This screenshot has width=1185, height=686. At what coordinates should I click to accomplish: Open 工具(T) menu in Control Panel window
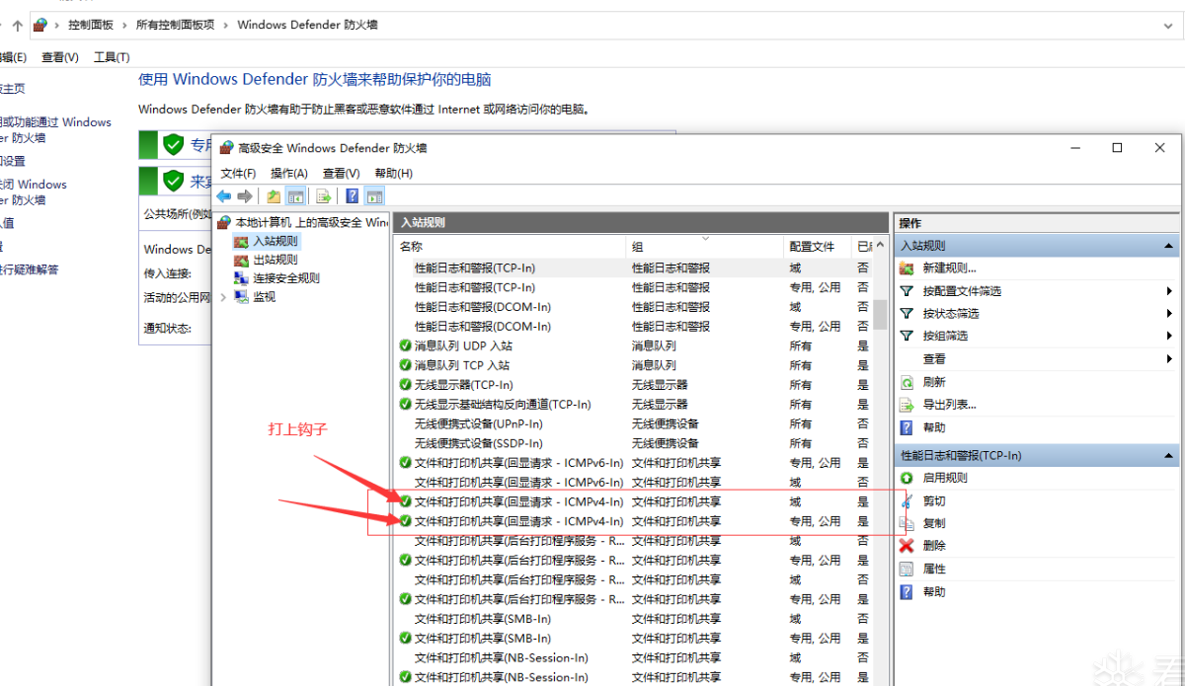pyautogui.click(x=112, y=57)
